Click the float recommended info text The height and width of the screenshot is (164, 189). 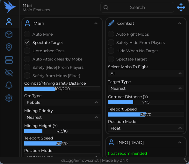pyautogui.click(x=127, y=153)
